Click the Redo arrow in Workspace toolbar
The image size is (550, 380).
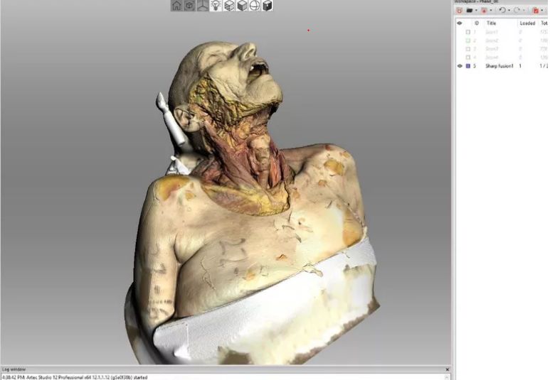pos(517,10)
